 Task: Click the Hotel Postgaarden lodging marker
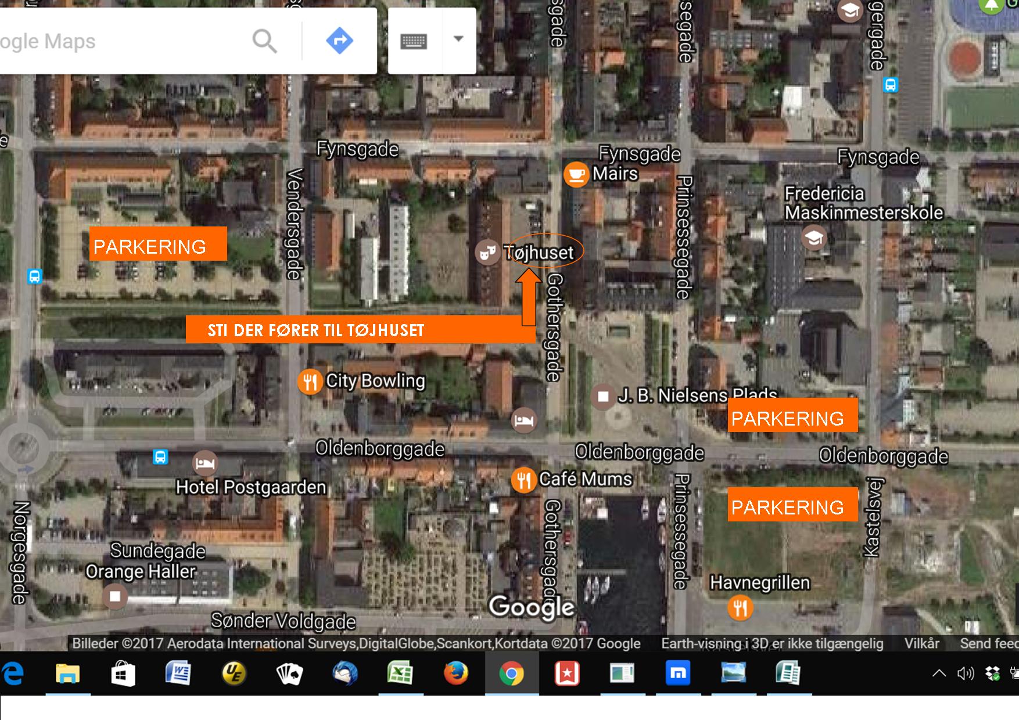pos(204,463)
